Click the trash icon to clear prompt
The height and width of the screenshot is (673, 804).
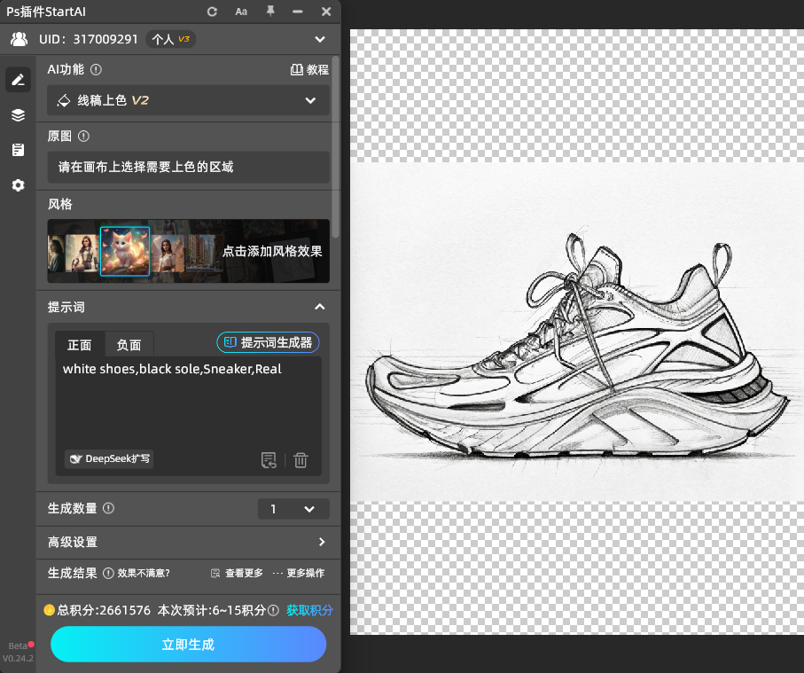(301, 460)
